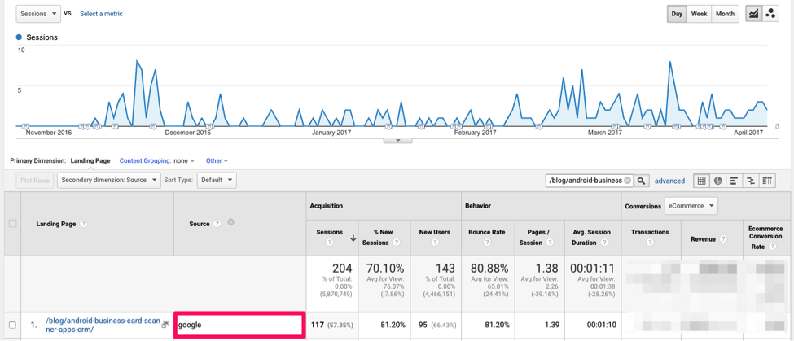794x341 pixels.
Task: Select the pivot table view icon
Action: (767, 181)
